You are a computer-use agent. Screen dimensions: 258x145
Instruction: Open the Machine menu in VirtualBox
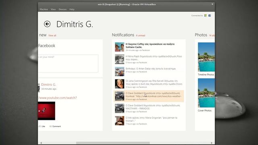point(44,9)
